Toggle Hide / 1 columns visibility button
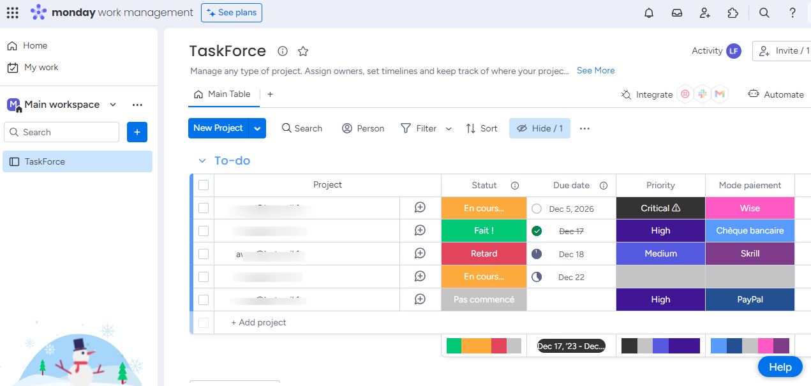Screen dimensions: 811x386 pyautogui.click(x=540, y=128)
